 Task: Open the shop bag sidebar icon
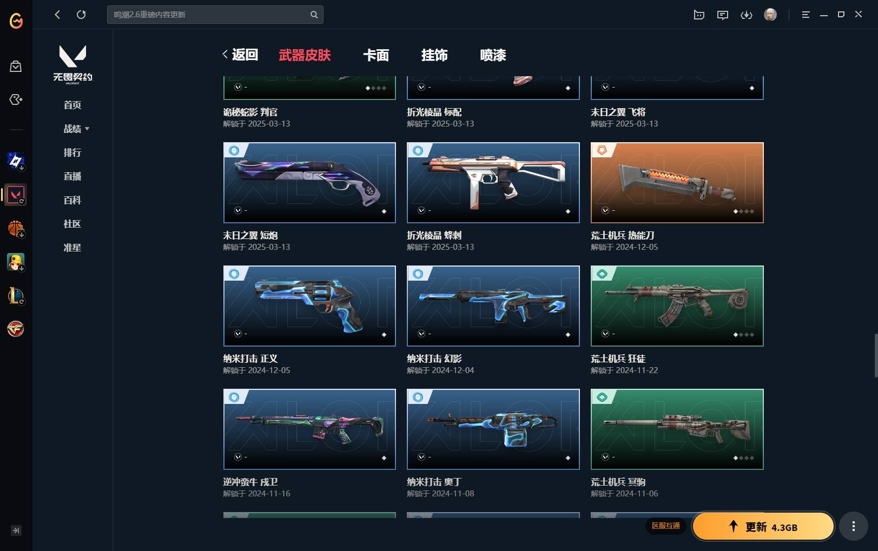16,66
